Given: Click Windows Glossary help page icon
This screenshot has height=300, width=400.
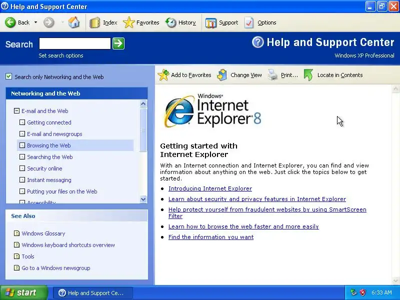Looking at the screenshot, I should [16, 233].
